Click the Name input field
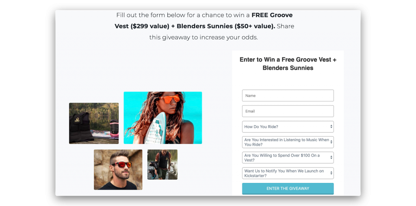416x206 pixels. point(288,96)
